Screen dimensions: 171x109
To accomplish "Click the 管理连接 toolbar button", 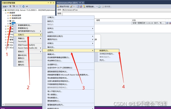I will point(89,7).
